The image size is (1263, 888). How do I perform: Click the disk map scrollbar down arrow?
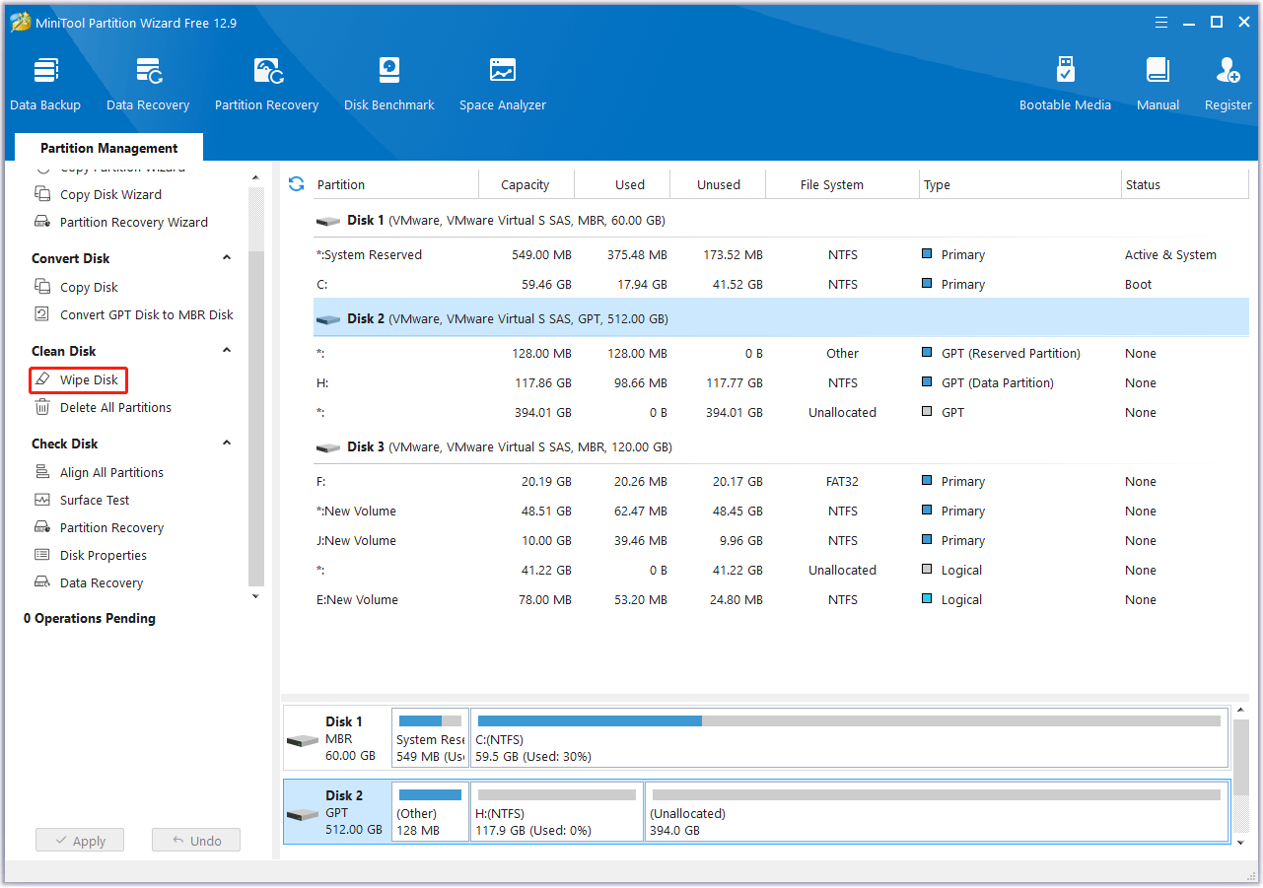click(1241, 842)
